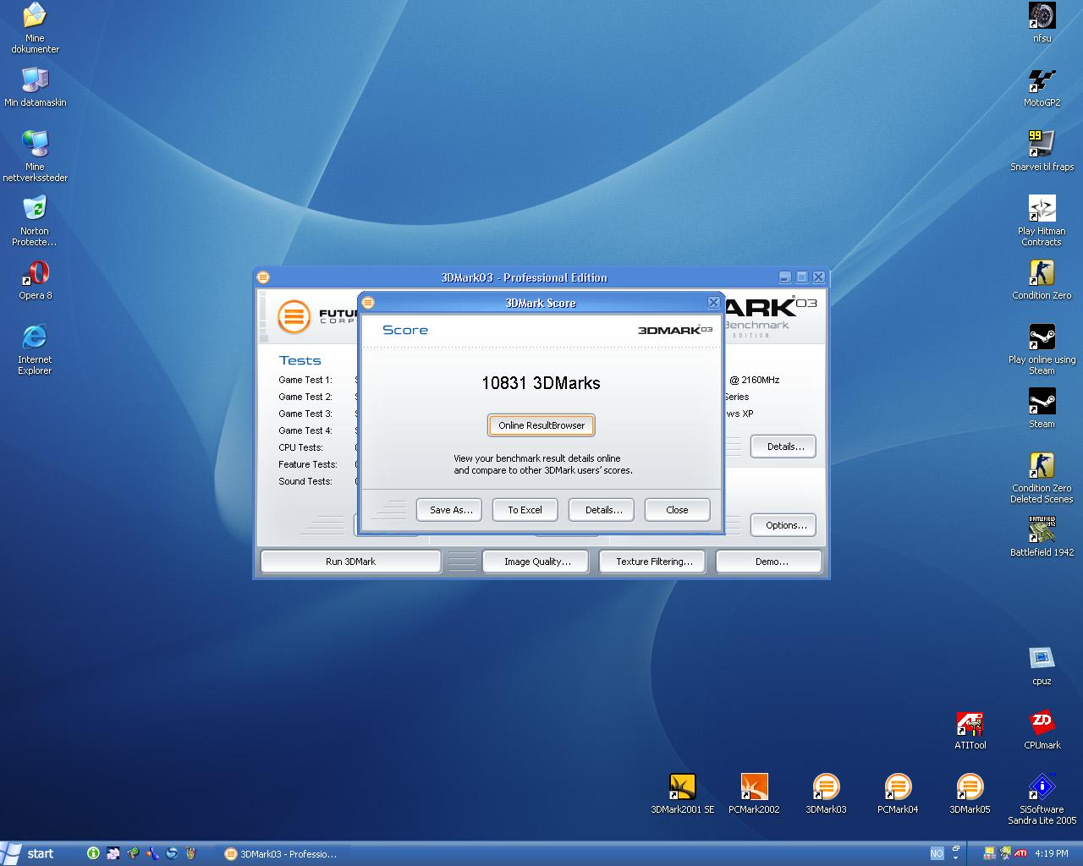1083x866 pixels.
Task: Click the Game Test 3 label
Action: (x=305, y=414)
